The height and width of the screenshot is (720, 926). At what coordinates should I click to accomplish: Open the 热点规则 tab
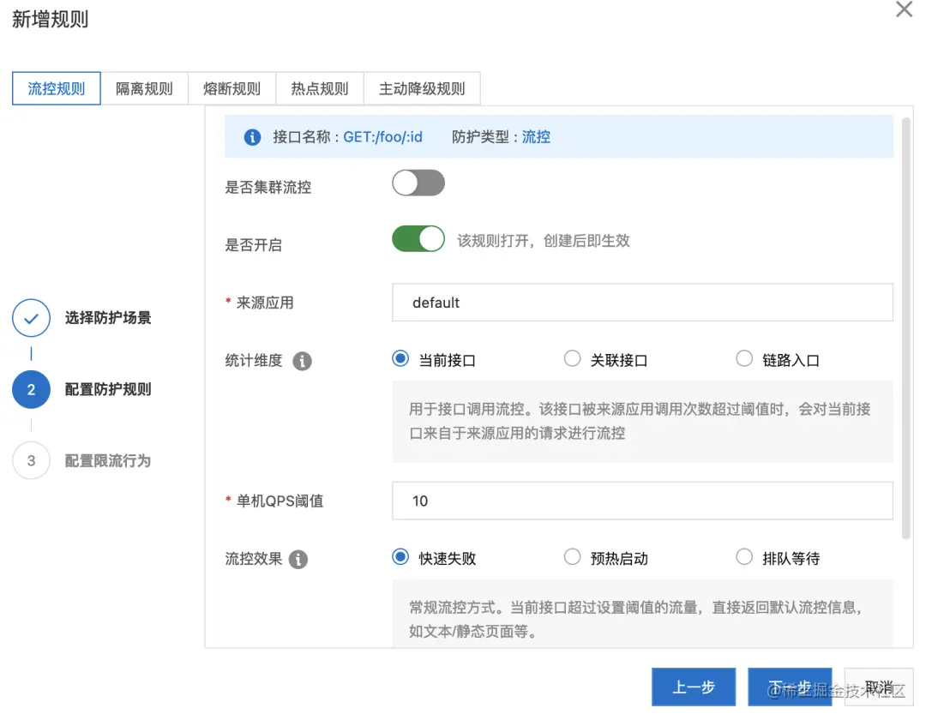[320, 88]
